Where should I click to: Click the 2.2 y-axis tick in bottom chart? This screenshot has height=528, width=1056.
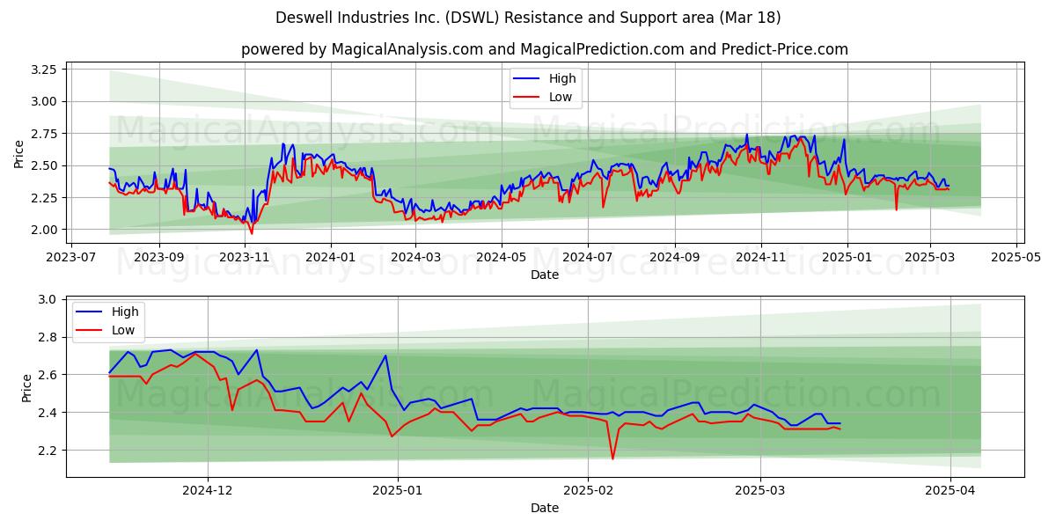click(x=48, y=451)
